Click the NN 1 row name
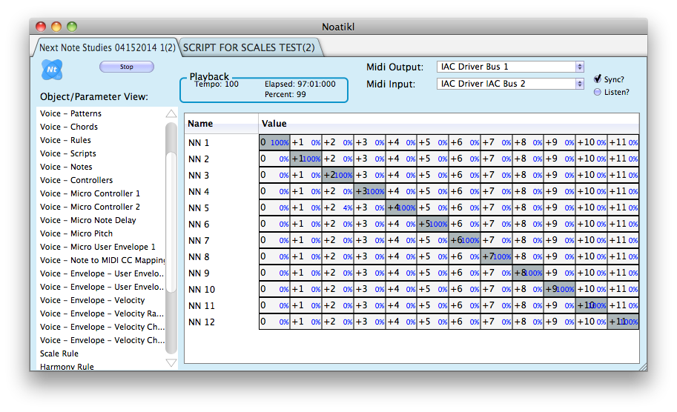The height and width of the screenshot is (412, 677). [199, 143]
